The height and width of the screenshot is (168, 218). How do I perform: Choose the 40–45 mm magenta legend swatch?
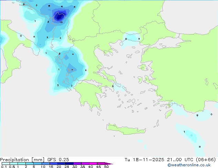pyautogui.click(x=93, y=164)
